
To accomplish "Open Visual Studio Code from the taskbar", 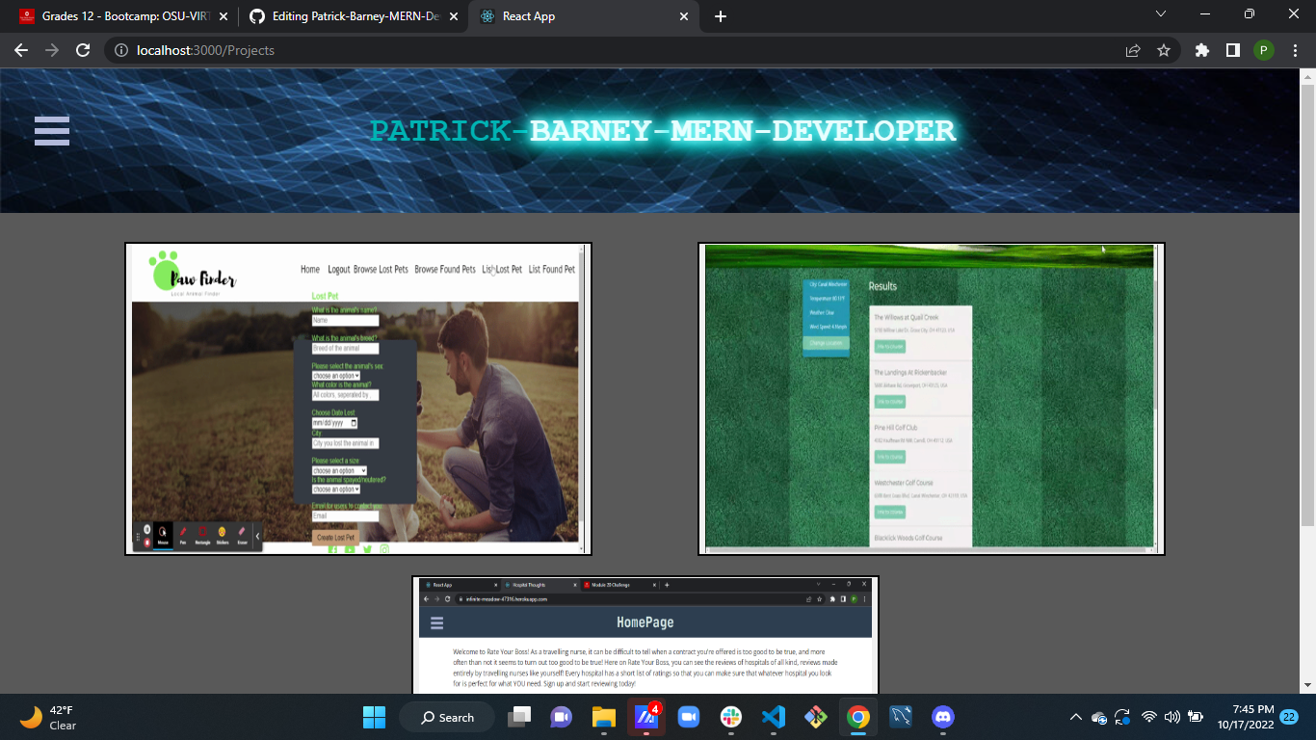I will [774, 717].
